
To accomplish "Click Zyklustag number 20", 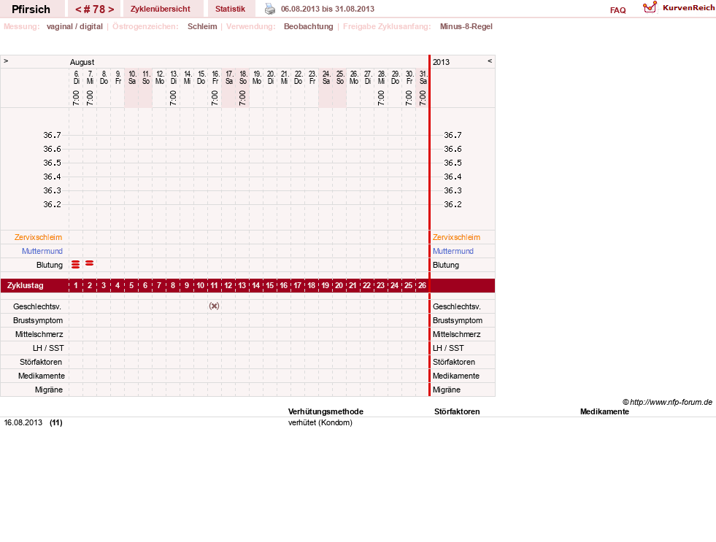I will point(339,286).
